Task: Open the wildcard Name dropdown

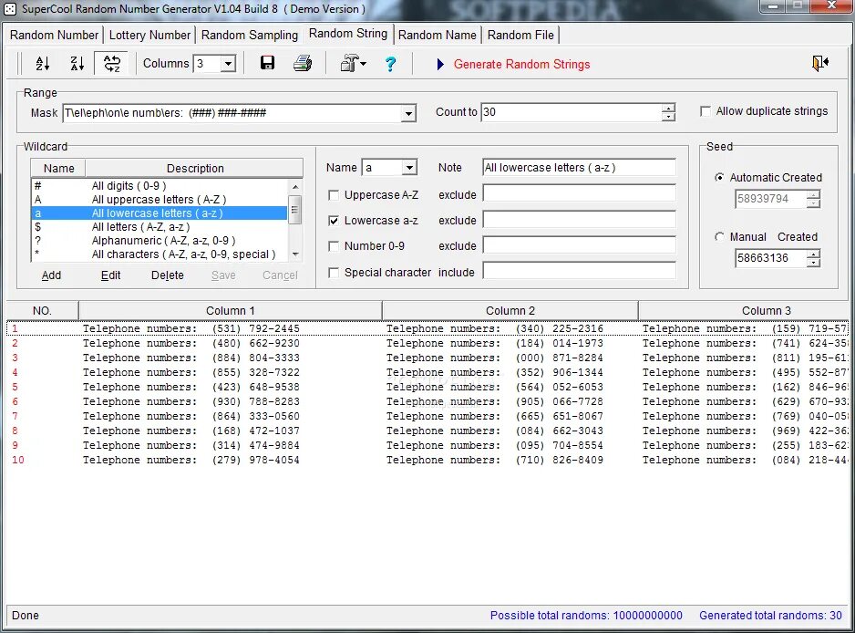Action: pos(409,168)
